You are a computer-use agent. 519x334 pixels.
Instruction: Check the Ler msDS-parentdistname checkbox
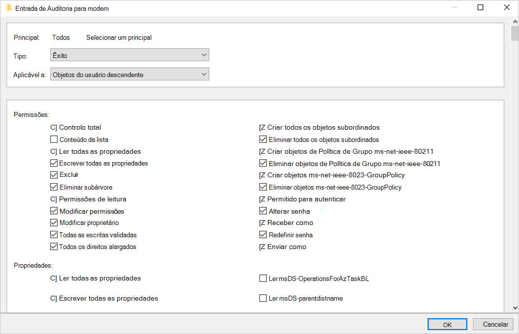(x=263, y=298)
